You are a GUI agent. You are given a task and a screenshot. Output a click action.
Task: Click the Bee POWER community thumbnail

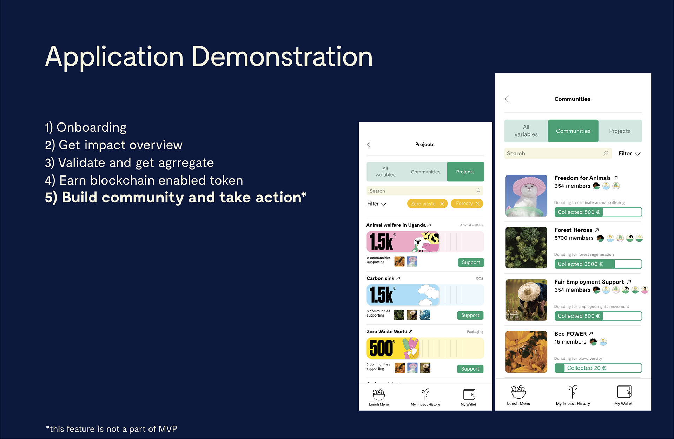(526, 352)
